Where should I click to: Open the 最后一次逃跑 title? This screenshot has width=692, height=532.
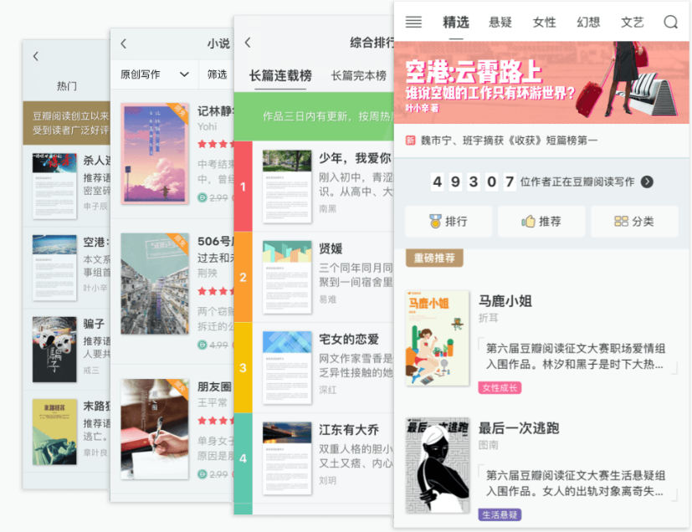519,428
